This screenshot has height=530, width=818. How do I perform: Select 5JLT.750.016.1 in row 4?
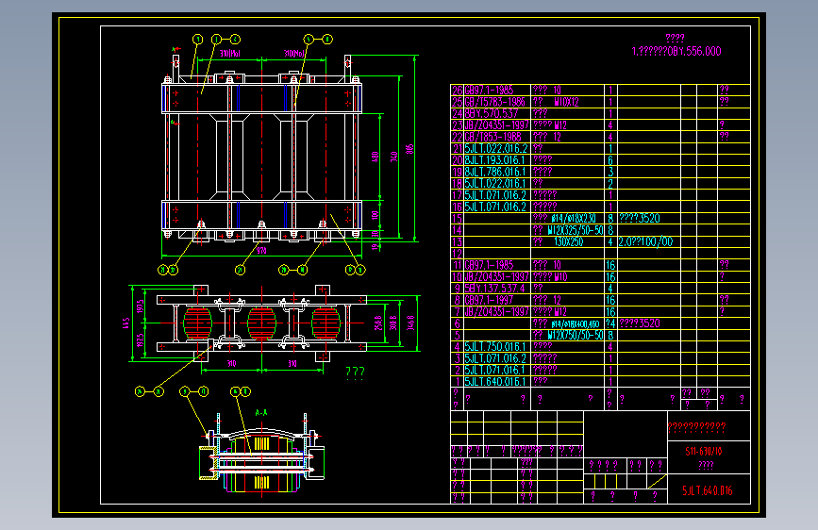click(x=495, y=347)
